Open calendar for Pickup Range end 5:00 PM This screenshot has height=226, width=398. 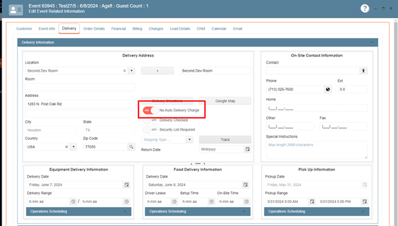click(x=364, y=201)
